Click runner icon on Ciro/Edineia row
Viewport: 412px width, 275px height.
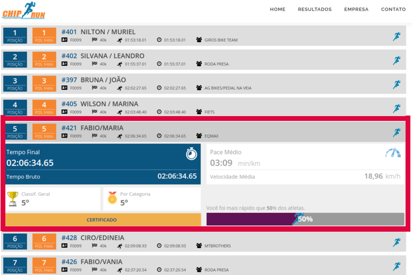[x=396, y=242]
